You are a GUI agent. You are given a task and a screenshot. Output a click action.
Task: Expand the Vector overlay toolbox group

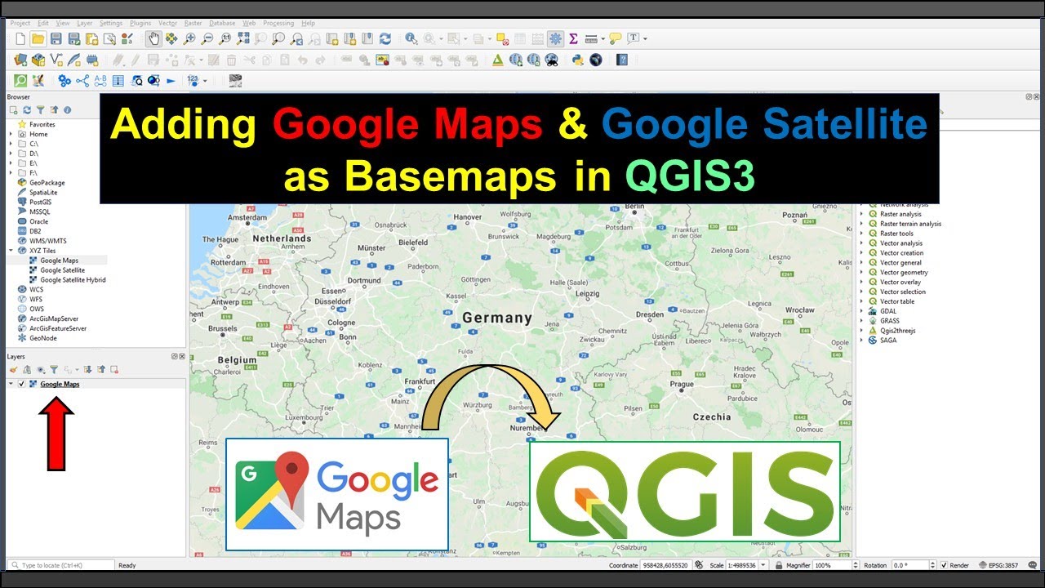[861, 282]
